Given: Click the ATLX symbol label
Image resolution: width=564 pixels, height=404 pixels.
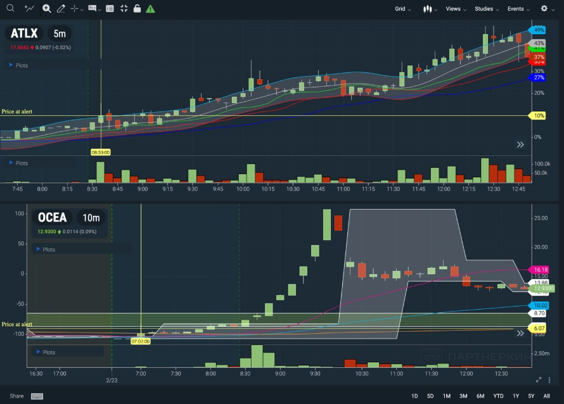Looking at the screenshot, I should [x=24, y=34].
